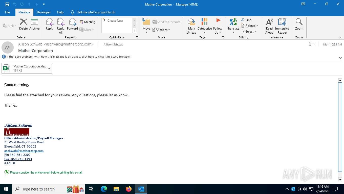Open Tags dialog launcher
Viewport: 344px width, 194px height.
[x=223, y=37]
